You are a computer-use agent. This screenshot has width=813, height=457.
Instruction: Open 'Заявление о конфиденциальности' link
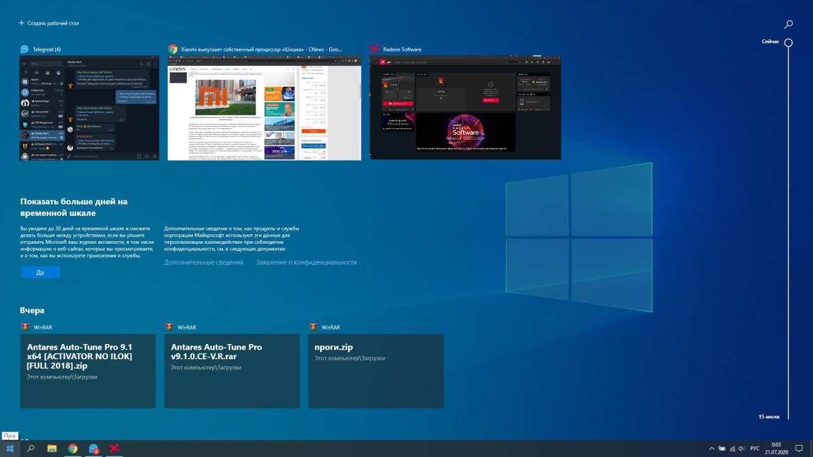tap(306, 262)
